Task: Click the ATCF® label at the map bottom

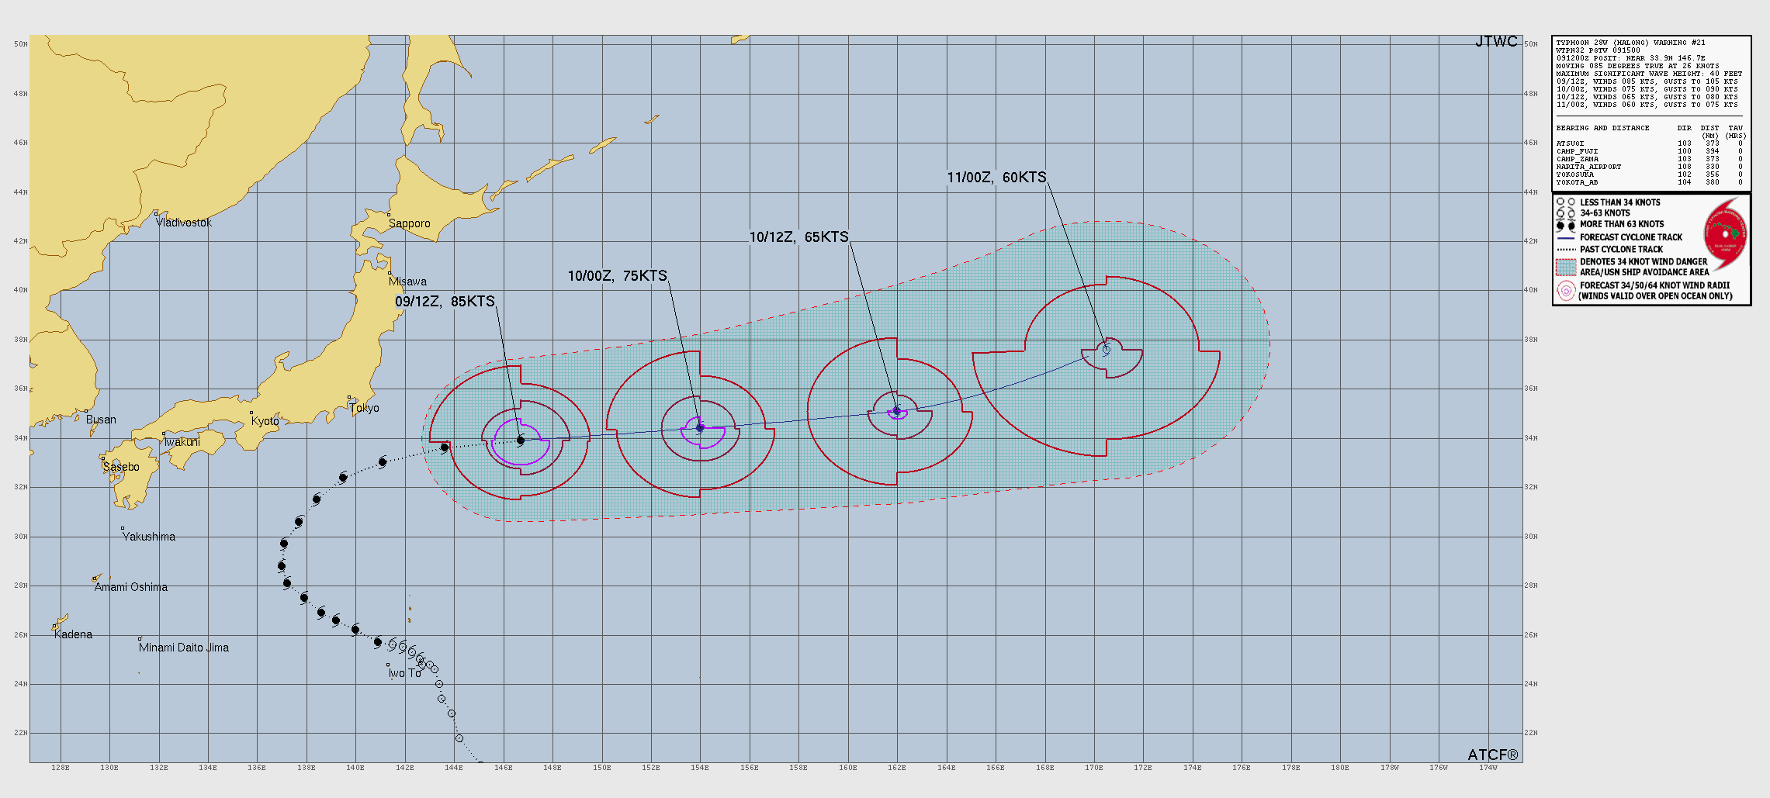Action: coord(1492,755)
